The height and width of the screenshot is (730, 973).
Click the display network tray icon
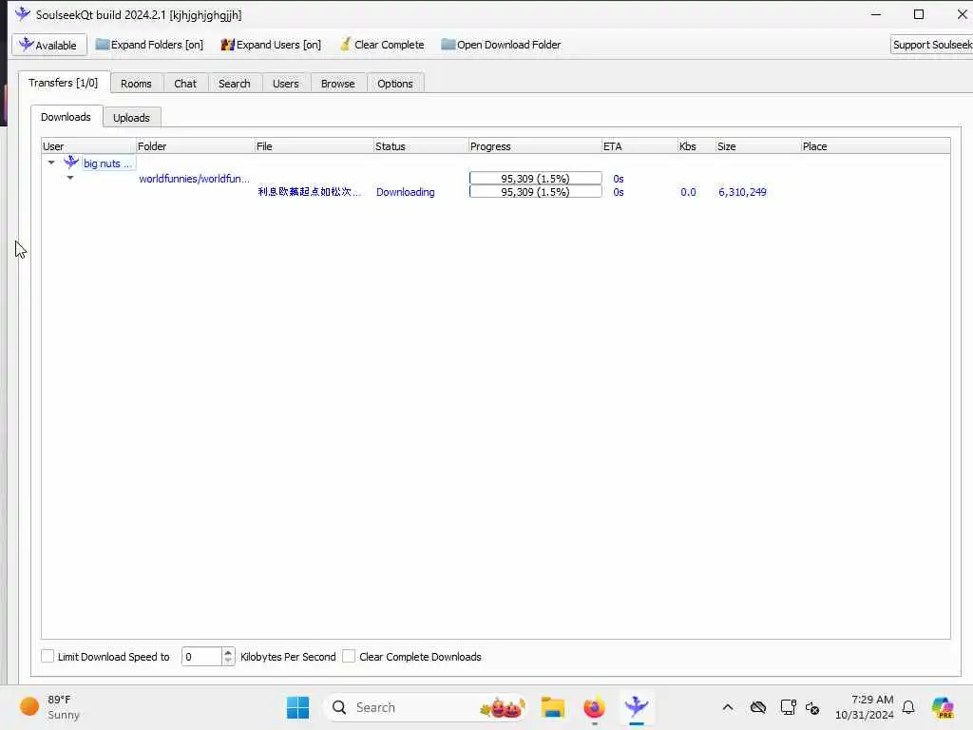(788, 707)
